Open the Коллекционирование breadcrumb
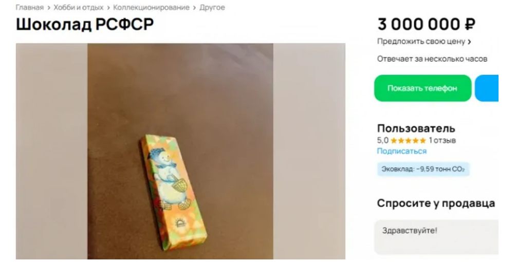This screenshot has height=262, width=516. pyautogui.click(x=151, y=7)
